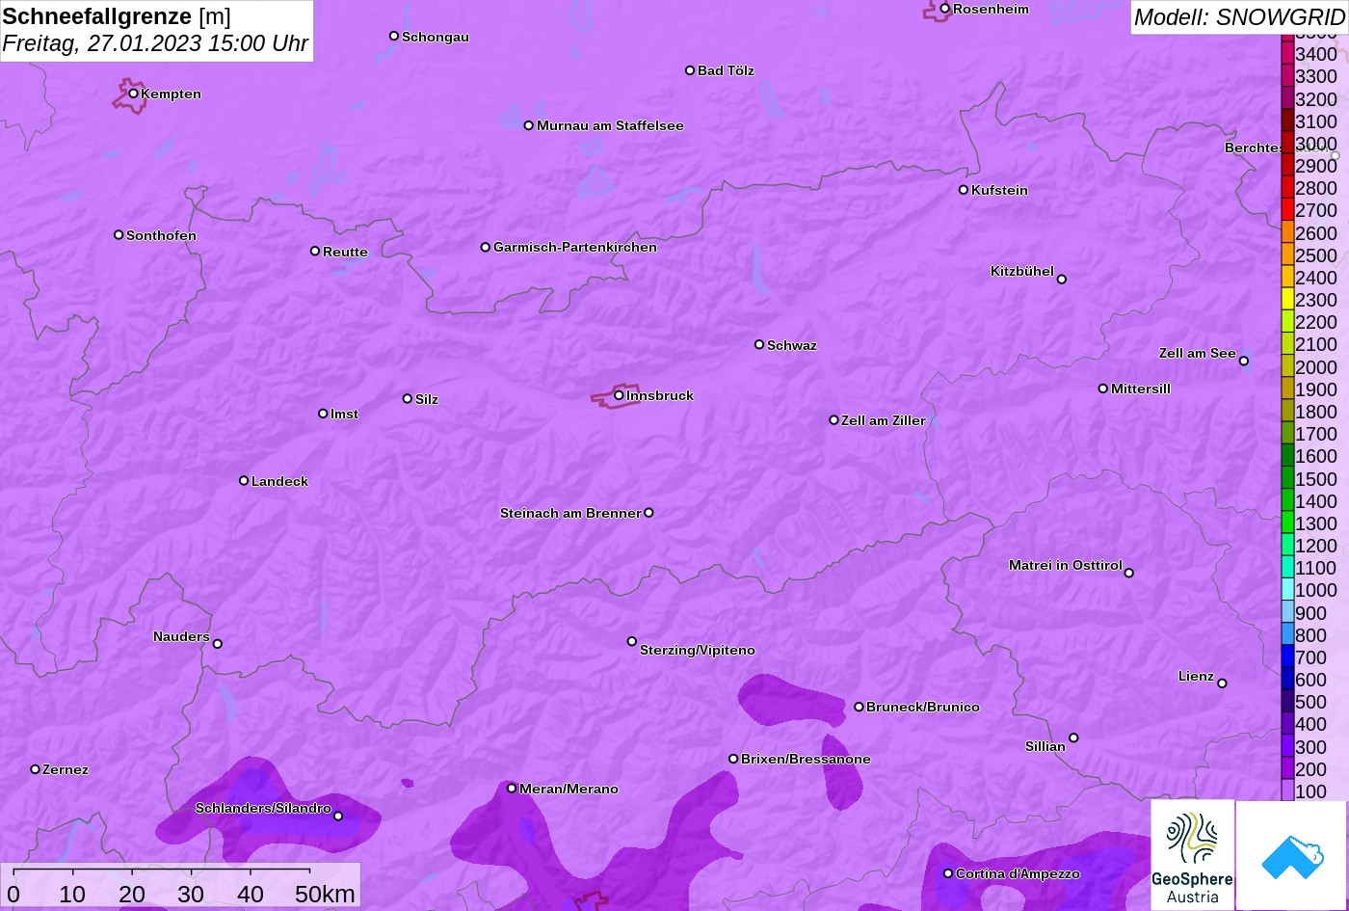The height and width of the screenshot is (911, 1349).
Task: Click the date Freitag, 27.01.2023 15:00 Uhr
Action: (155, 43)
